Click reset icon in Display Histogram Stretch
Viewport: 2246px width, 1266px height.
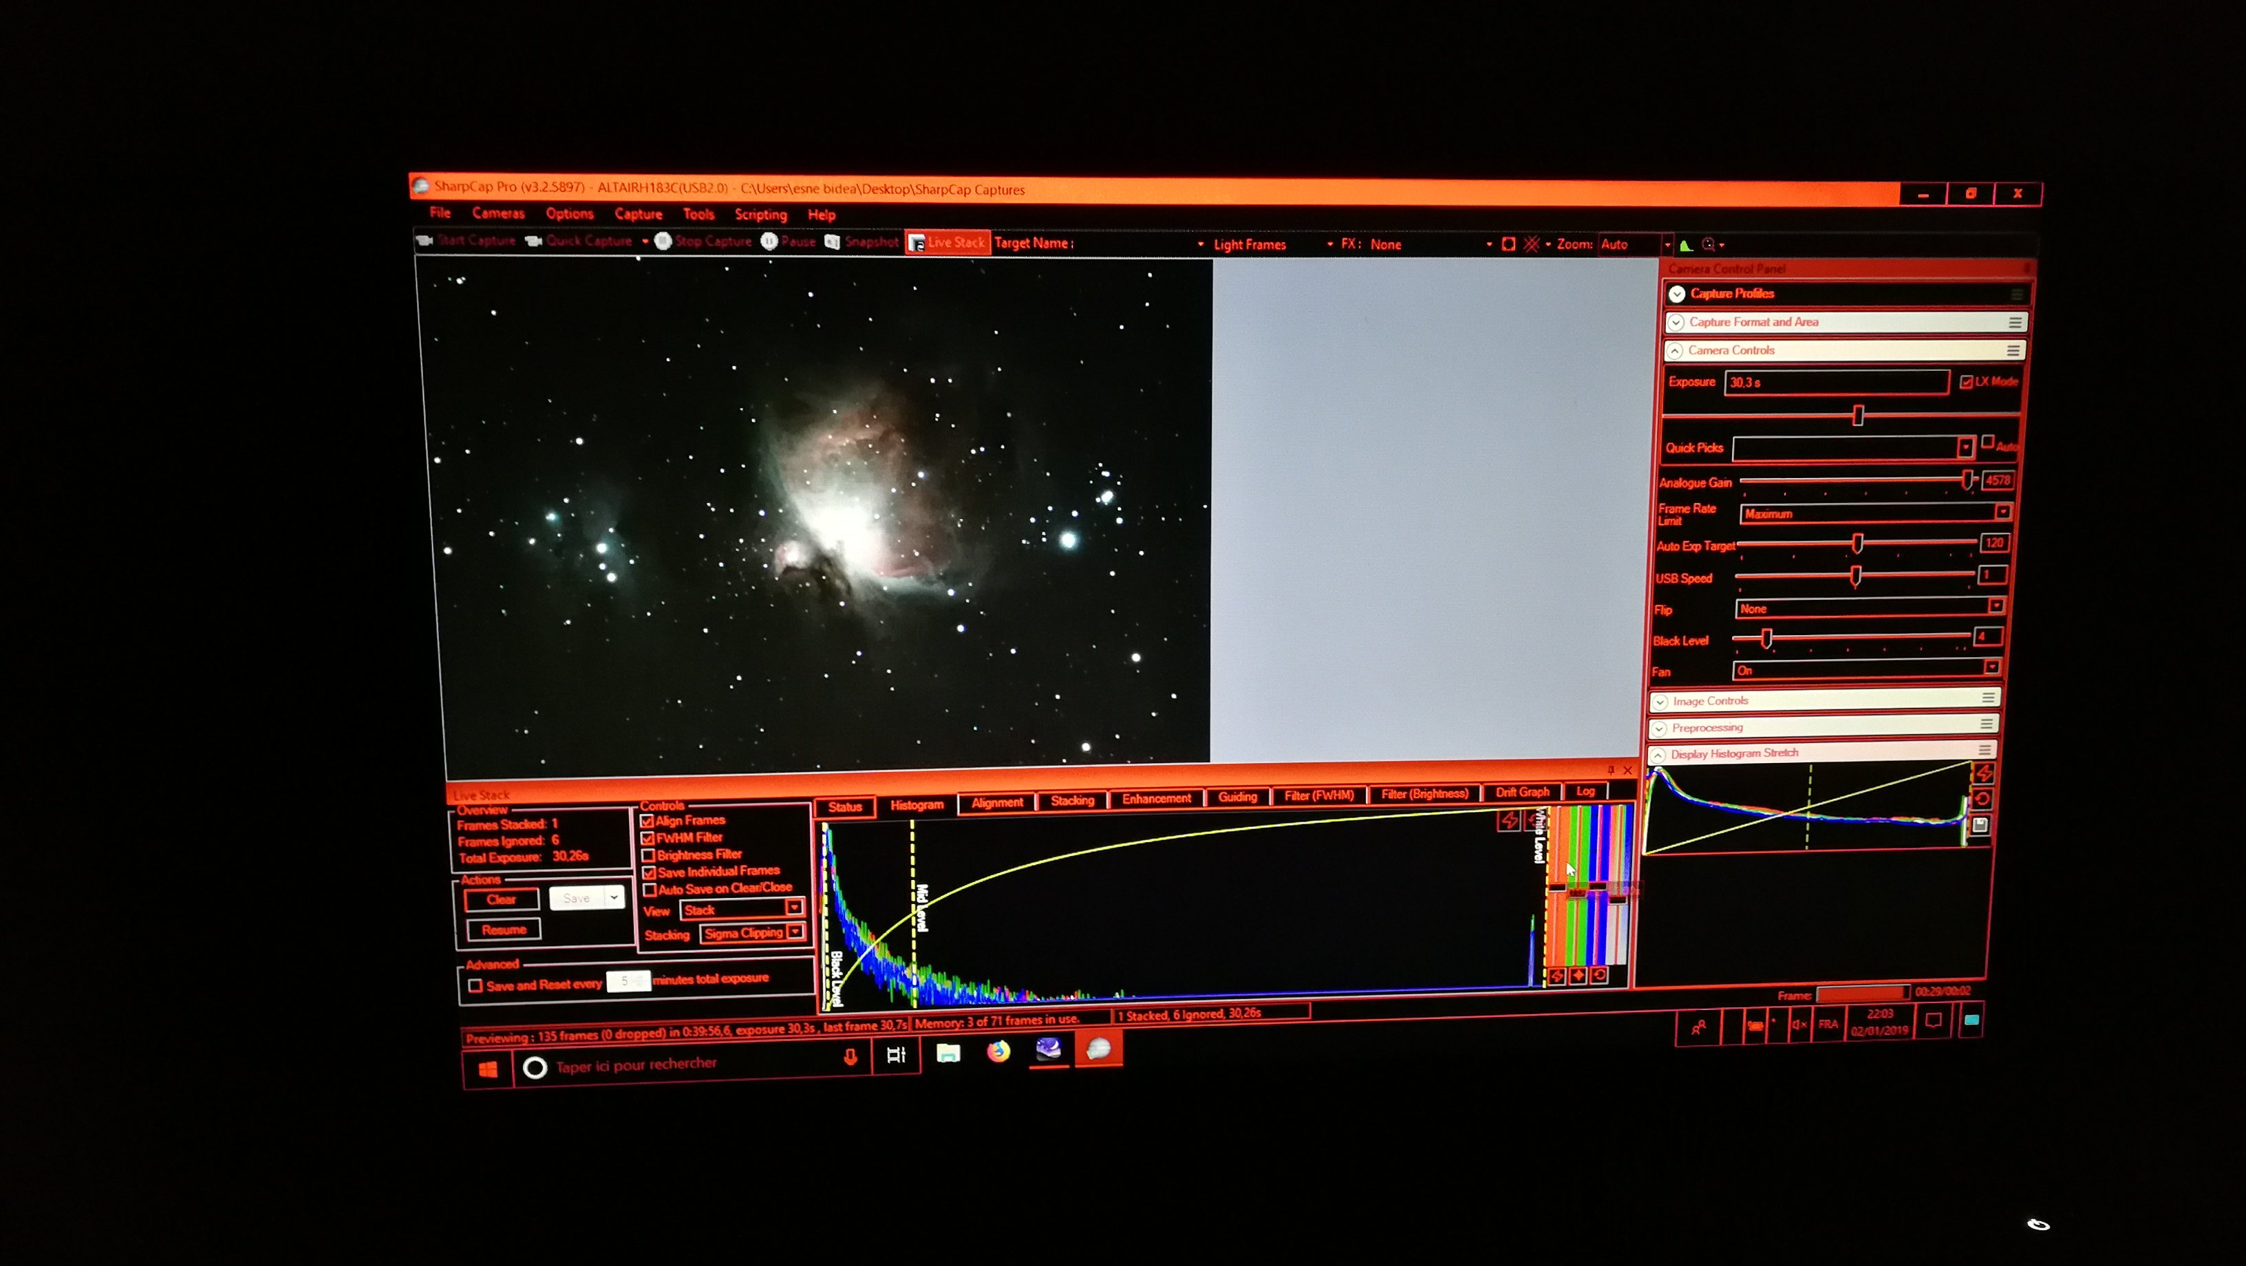(1982, 799)
